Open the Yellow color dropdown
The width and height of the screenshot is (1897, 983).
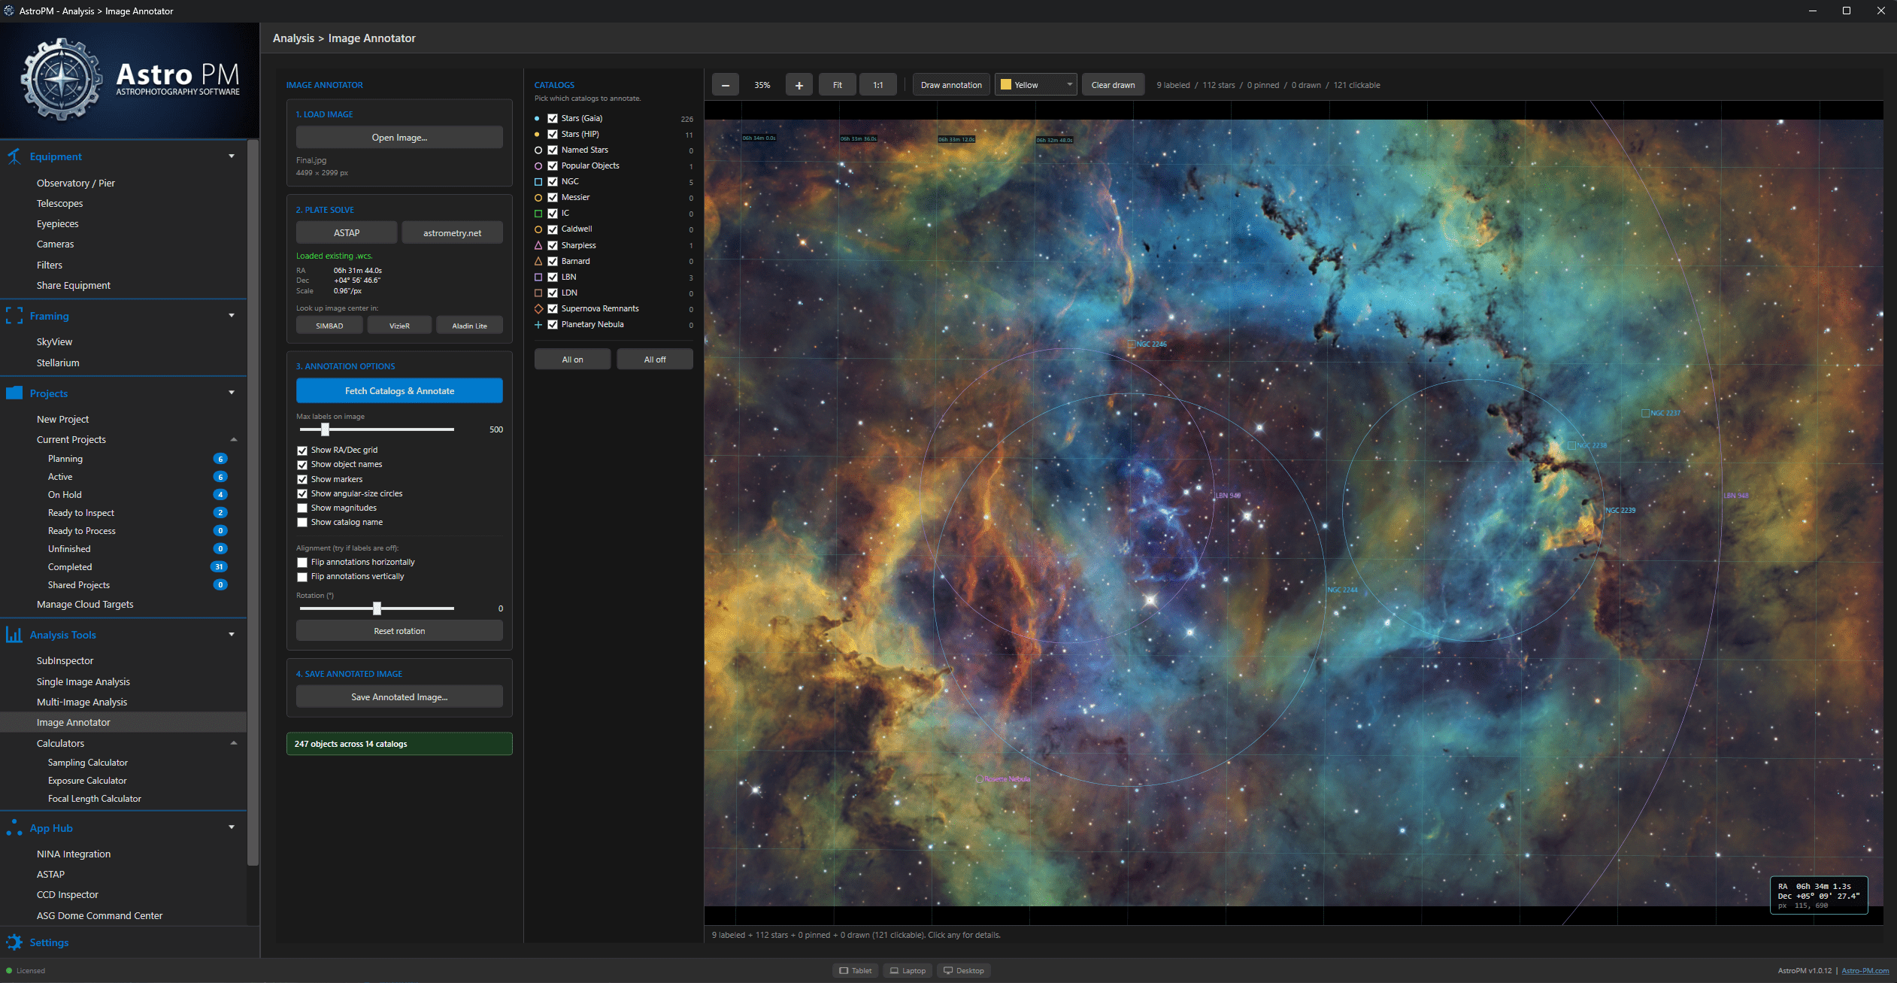coord(1035,85)
